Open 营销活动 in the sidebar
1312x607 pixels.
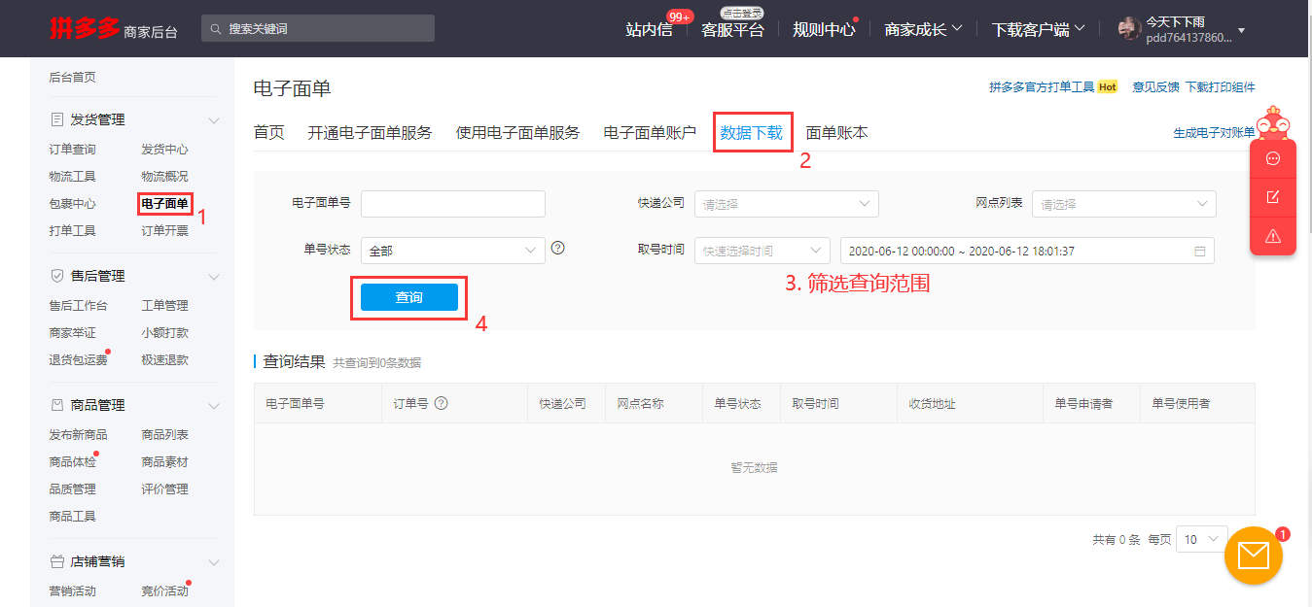(x=73, y=591)
